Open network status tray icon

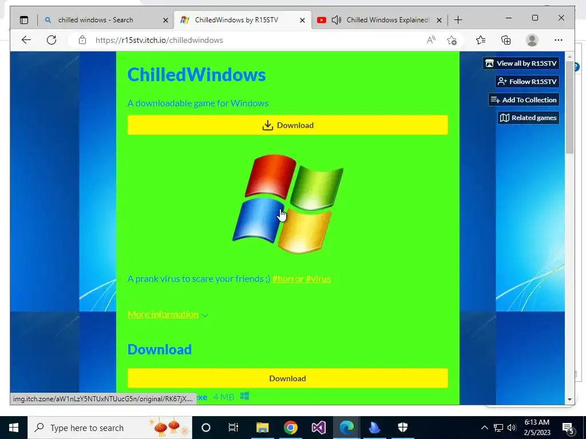point(498,428)
